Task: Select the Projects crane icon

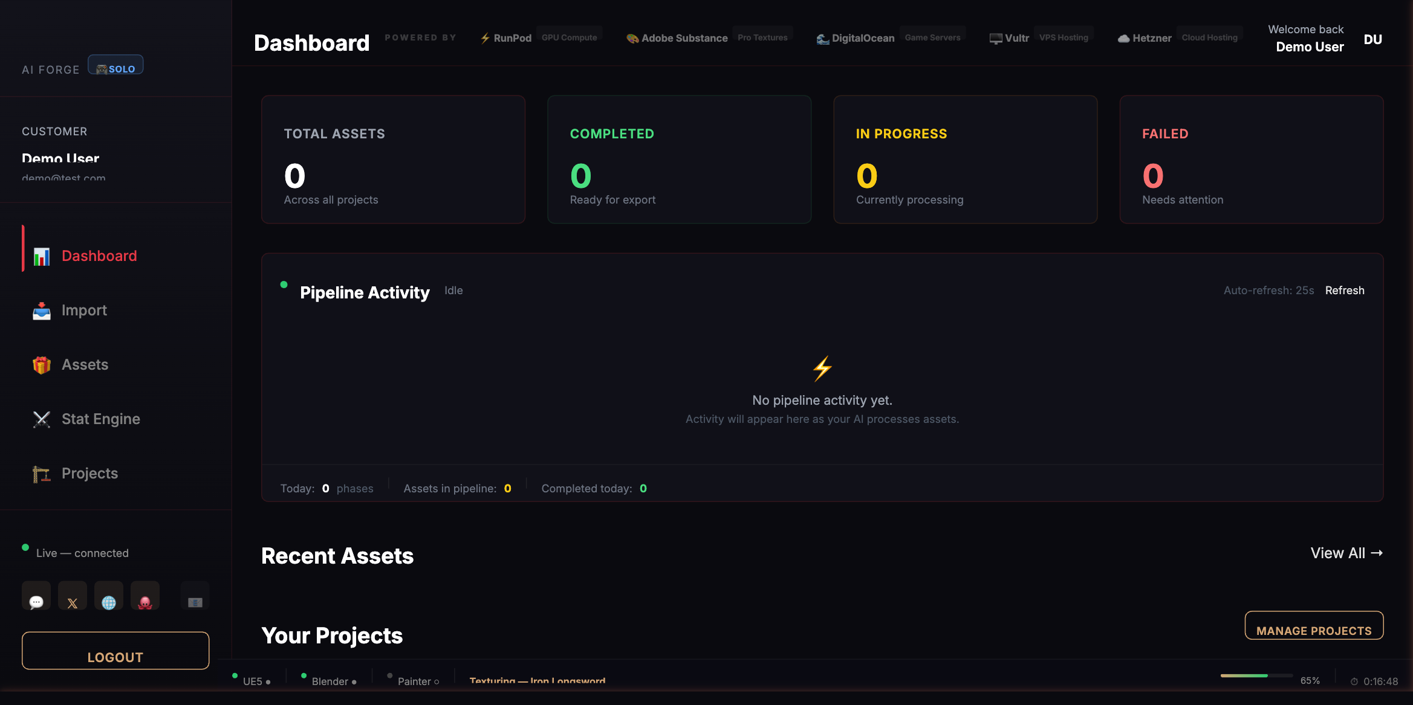Action: tap(41, 474)
